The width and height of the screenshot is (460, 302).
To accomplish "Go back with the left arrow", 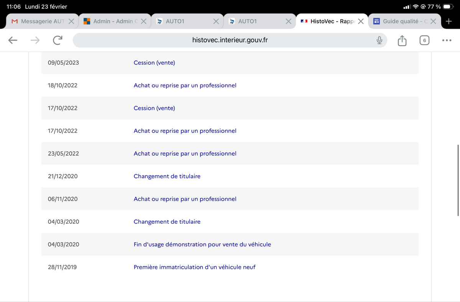I will 13,40.
